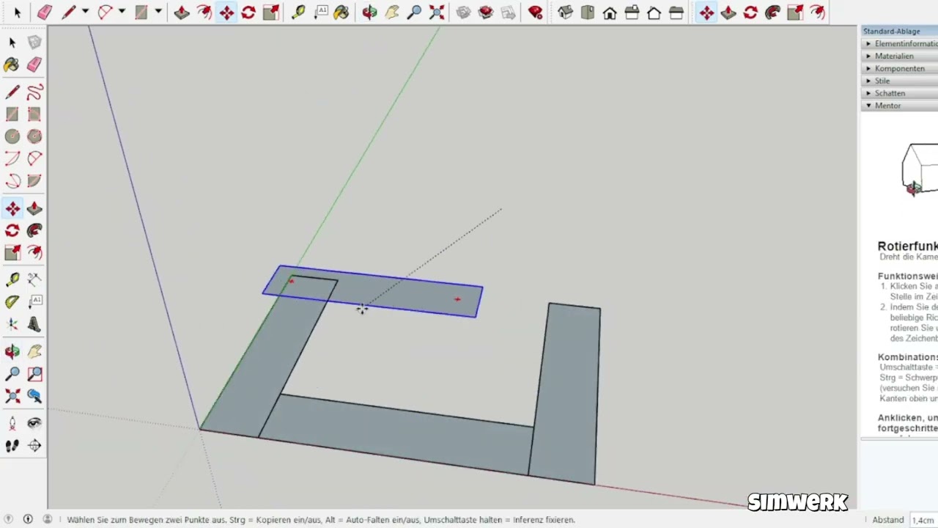Screen dimensions: 938x528
Task: Open the Extension Manager ruby icon
Action: (x=536, y=12)
